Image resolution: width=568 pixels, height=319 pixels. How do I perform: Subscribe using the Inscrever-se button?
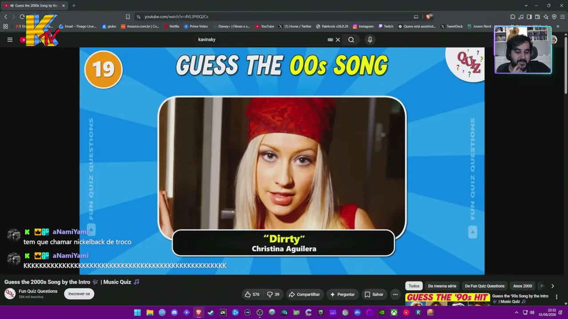[x=79, y=294]
